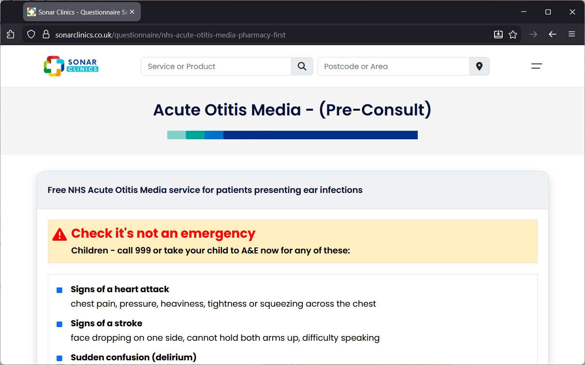
Task: Click the magnifier search button
Action: pos(302,66)
